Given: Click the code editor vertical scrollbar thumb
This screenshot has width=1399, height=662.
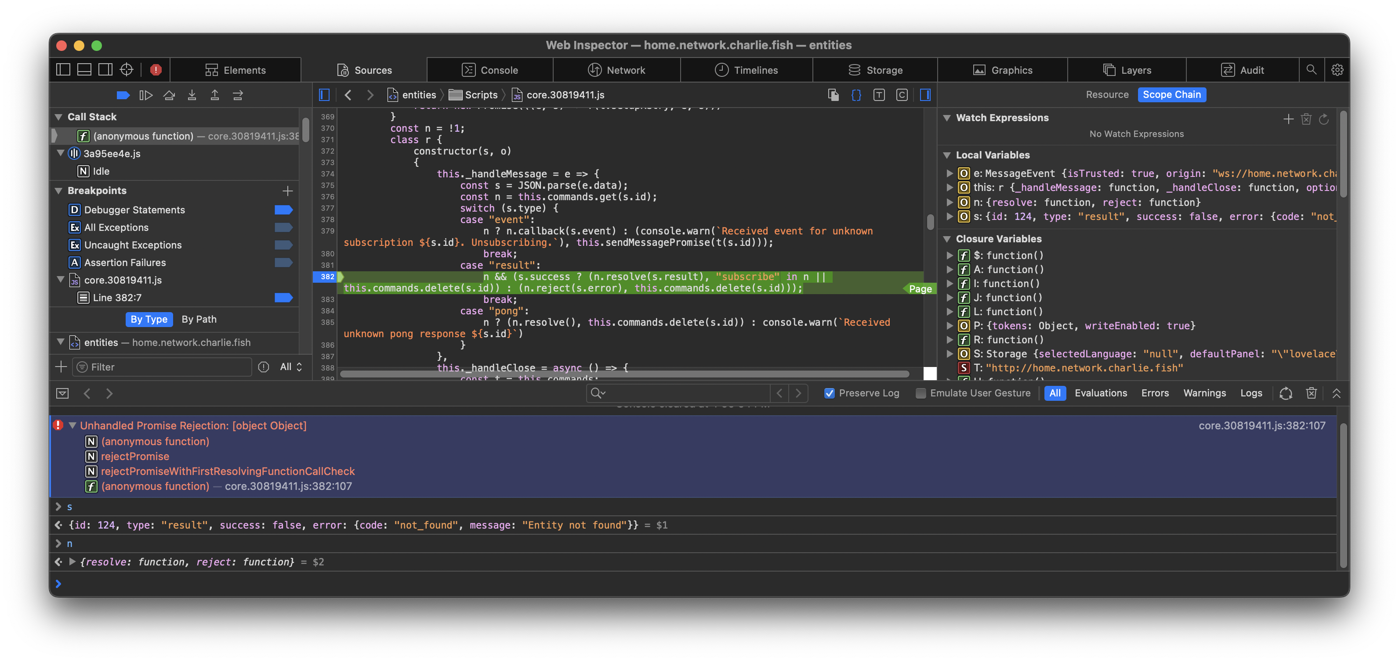Looking at the screenshot, I should click(930, 221).
